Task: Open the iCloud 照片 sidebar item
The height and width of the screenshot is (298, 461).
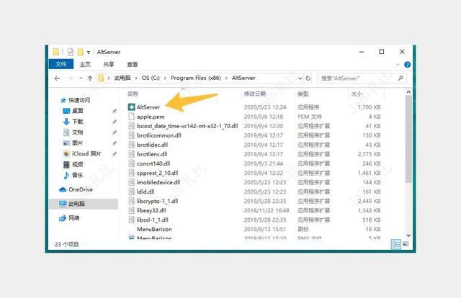Action: coord(82,154)
